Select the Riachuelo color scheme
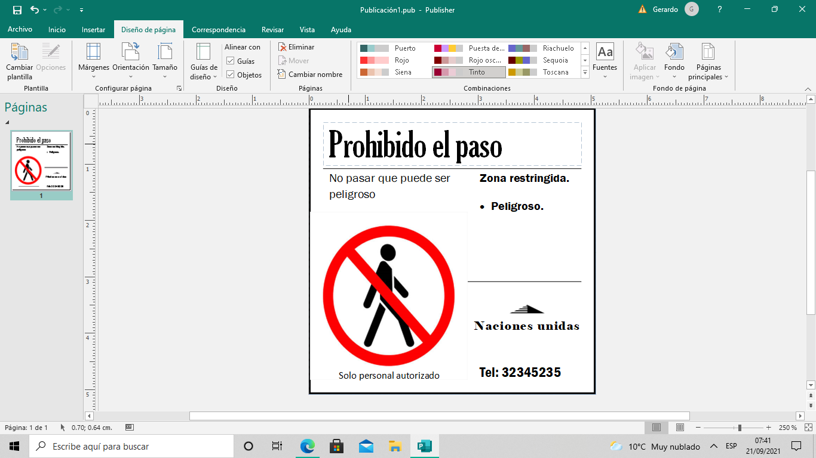 542,48
